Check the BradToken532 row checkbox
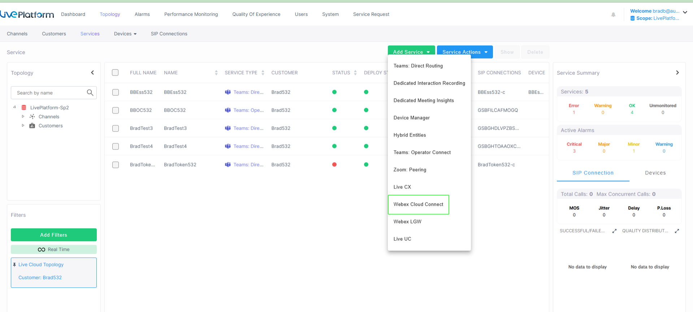The height and width of the screenshot is (312, 693). click(116, 165)
